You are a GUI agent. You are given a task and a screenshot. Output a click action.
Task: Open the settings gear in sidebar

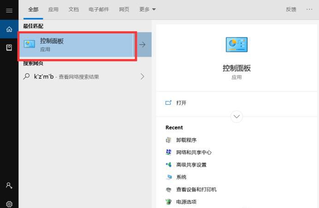point(9,204)
